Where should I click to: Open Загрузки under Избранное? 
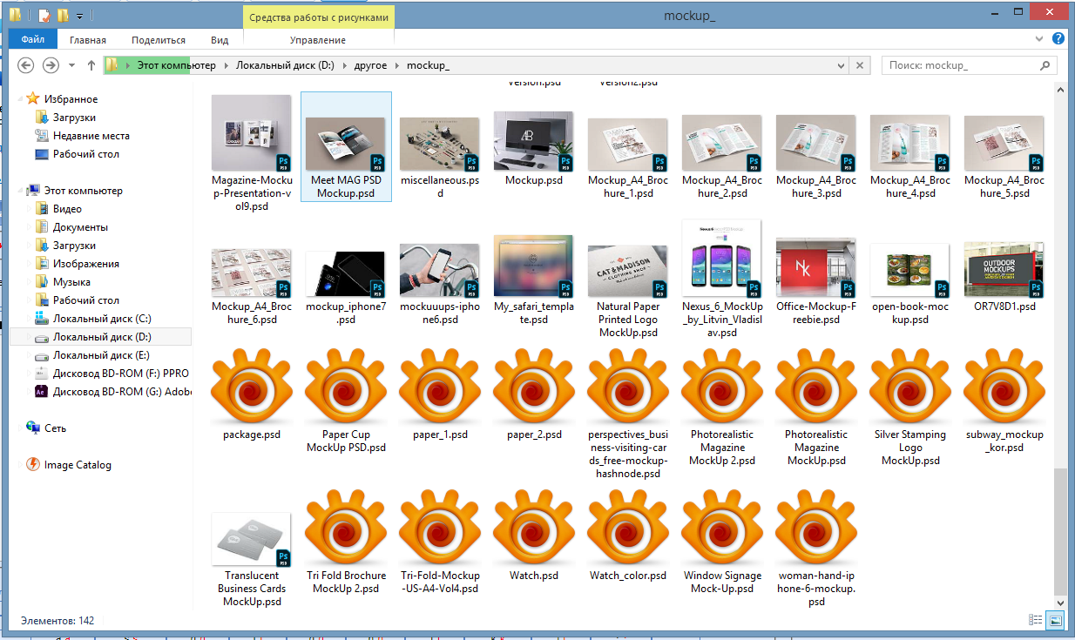[x=74, y=118]
